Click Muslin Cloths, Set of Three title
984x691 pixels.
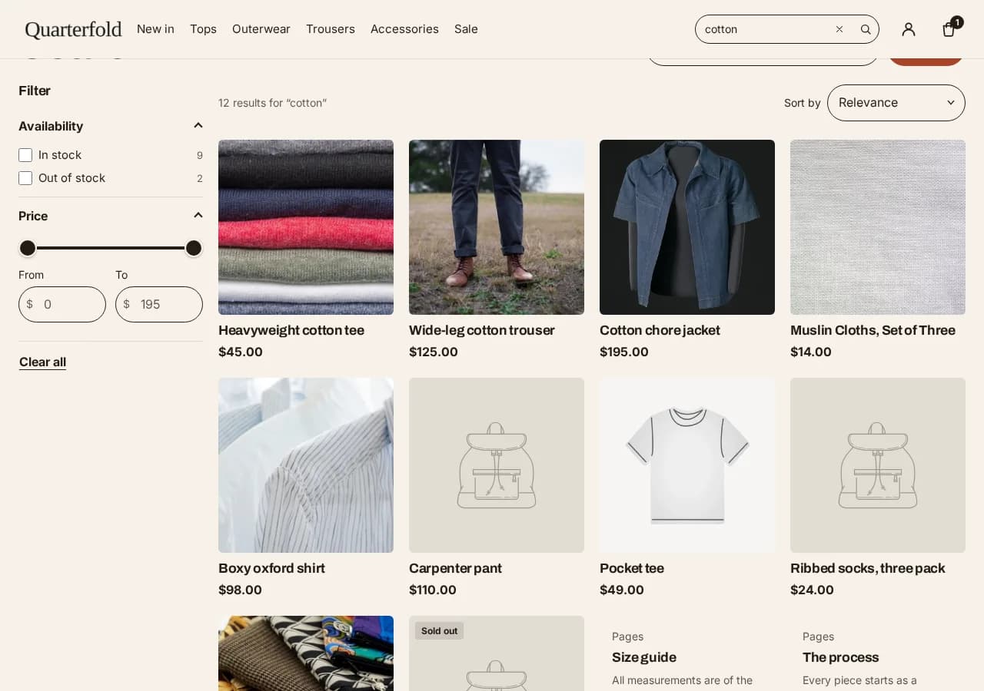[873, 330]
